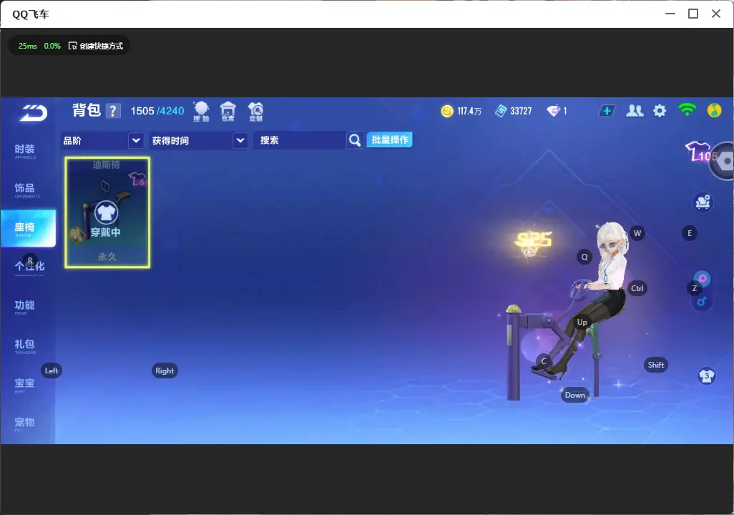Click the Ctrl key overlay button

(x=637, y=288)
